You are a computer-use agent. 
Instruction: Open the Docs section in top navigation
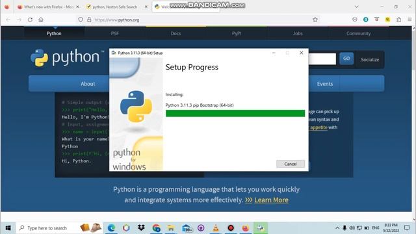[x=175, y=33]
